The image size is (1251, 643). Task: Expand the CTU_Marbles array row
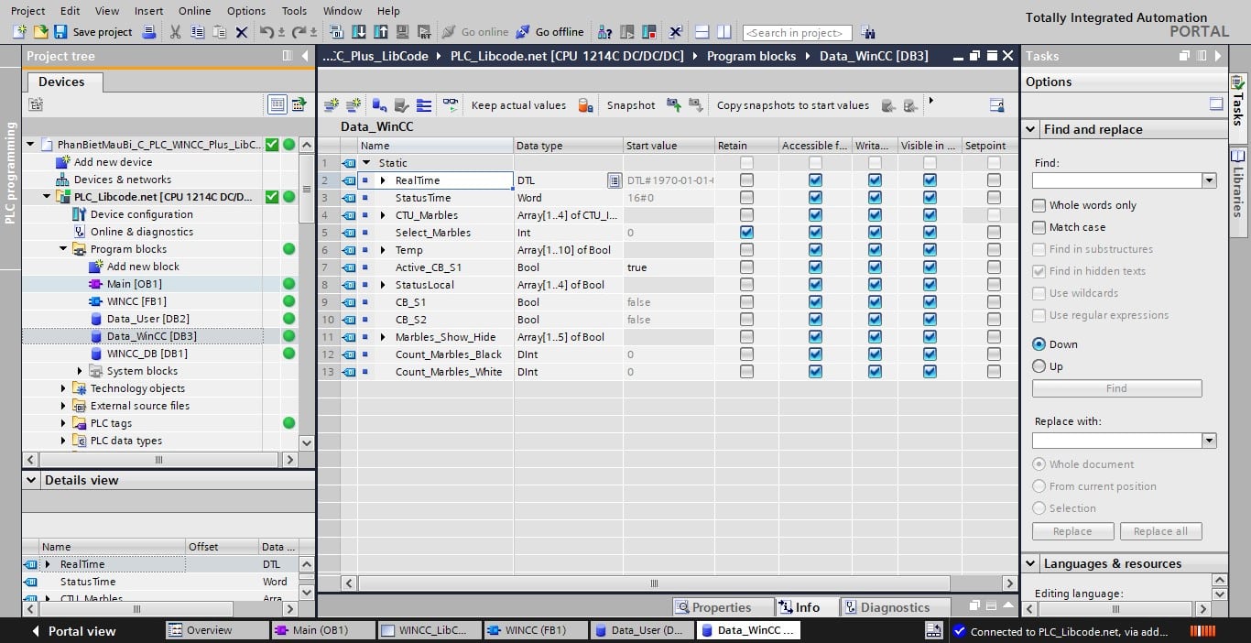384,215
